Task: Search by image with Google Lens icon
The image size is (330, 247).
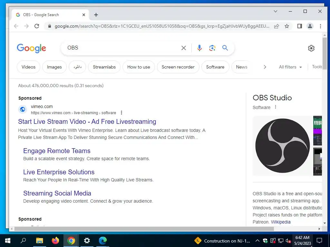Action: [212, 48]
